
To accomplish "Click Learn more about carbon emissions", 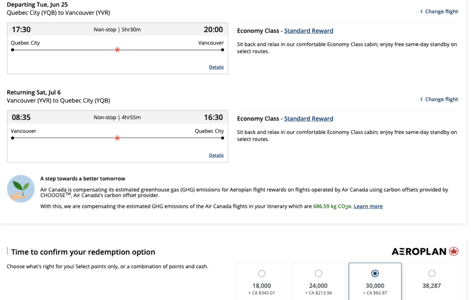I will point(368,206).
